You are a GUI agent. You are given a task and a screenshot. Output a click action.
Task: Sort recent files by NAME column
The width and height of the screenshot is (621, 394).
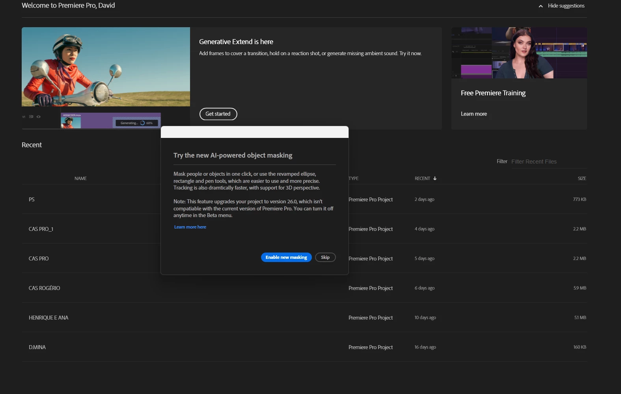(x=80, y=178)
